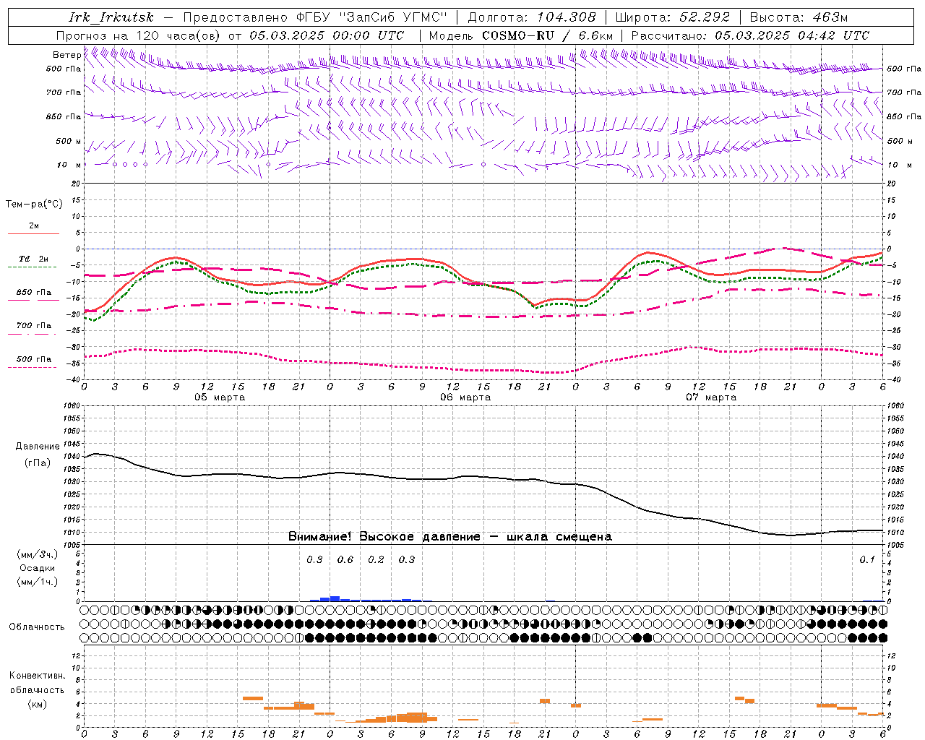Click the Тем-ра(°C) temperature axis title
This screenshot has height=740, width=925.
[x=34, y=205]
